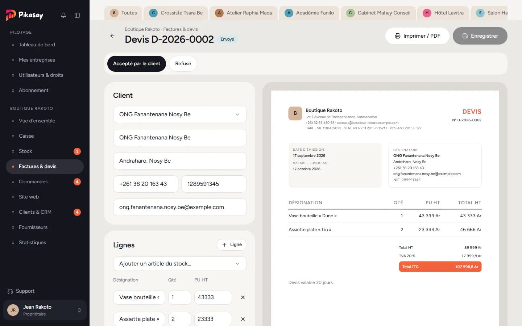Switch to the Toutes tab
This screenshot has height=326, width=522.
tap(124, 13)
